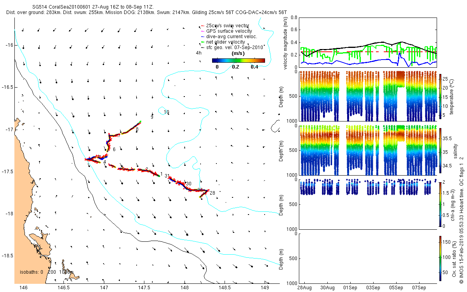Click waypoint label 10 on map

pyautogui.click(x=167, y=112)
